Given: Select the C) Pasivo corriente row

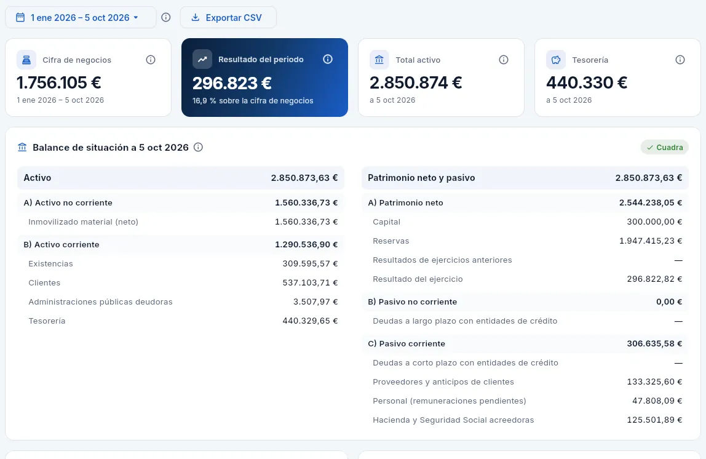Looking at the screenshot, I should 525,344.
